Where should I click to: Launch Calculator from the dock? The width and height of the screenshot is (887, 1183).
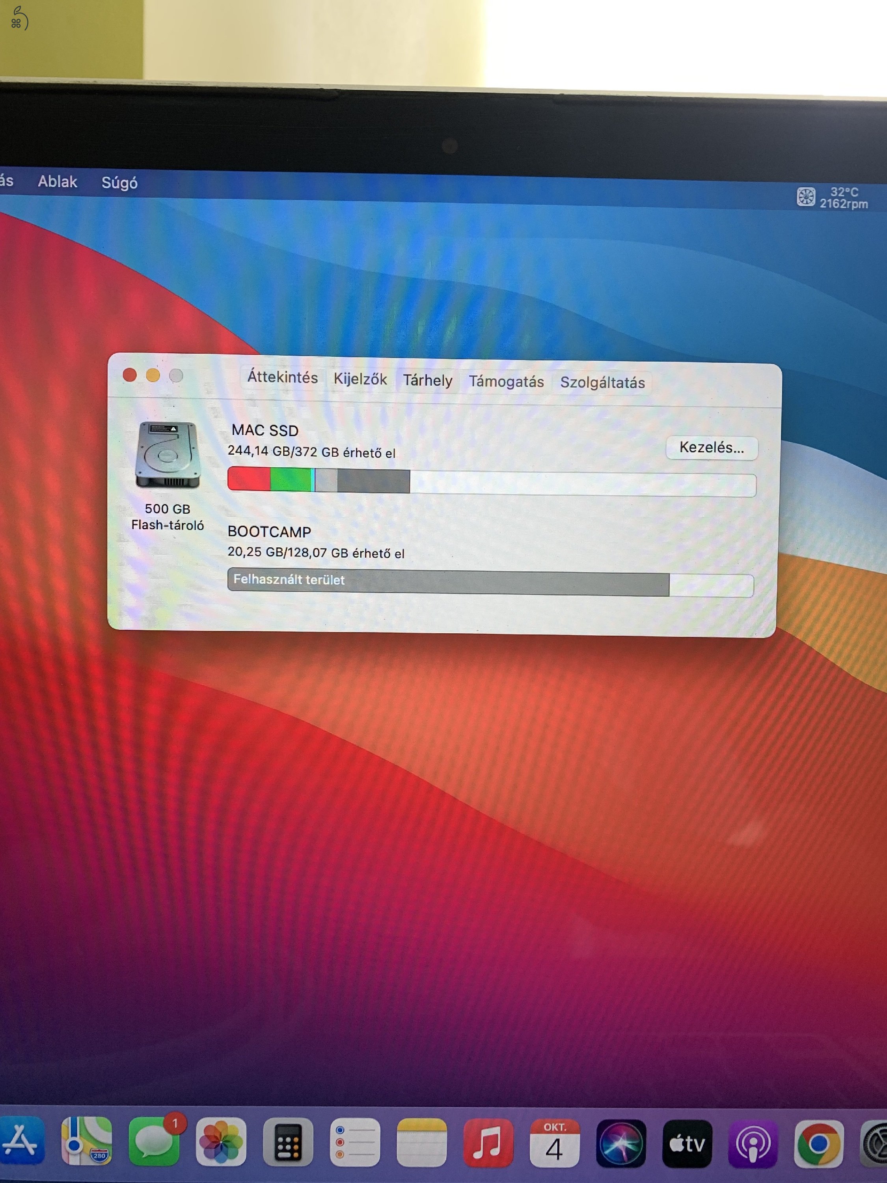[x=288, y=1142]
